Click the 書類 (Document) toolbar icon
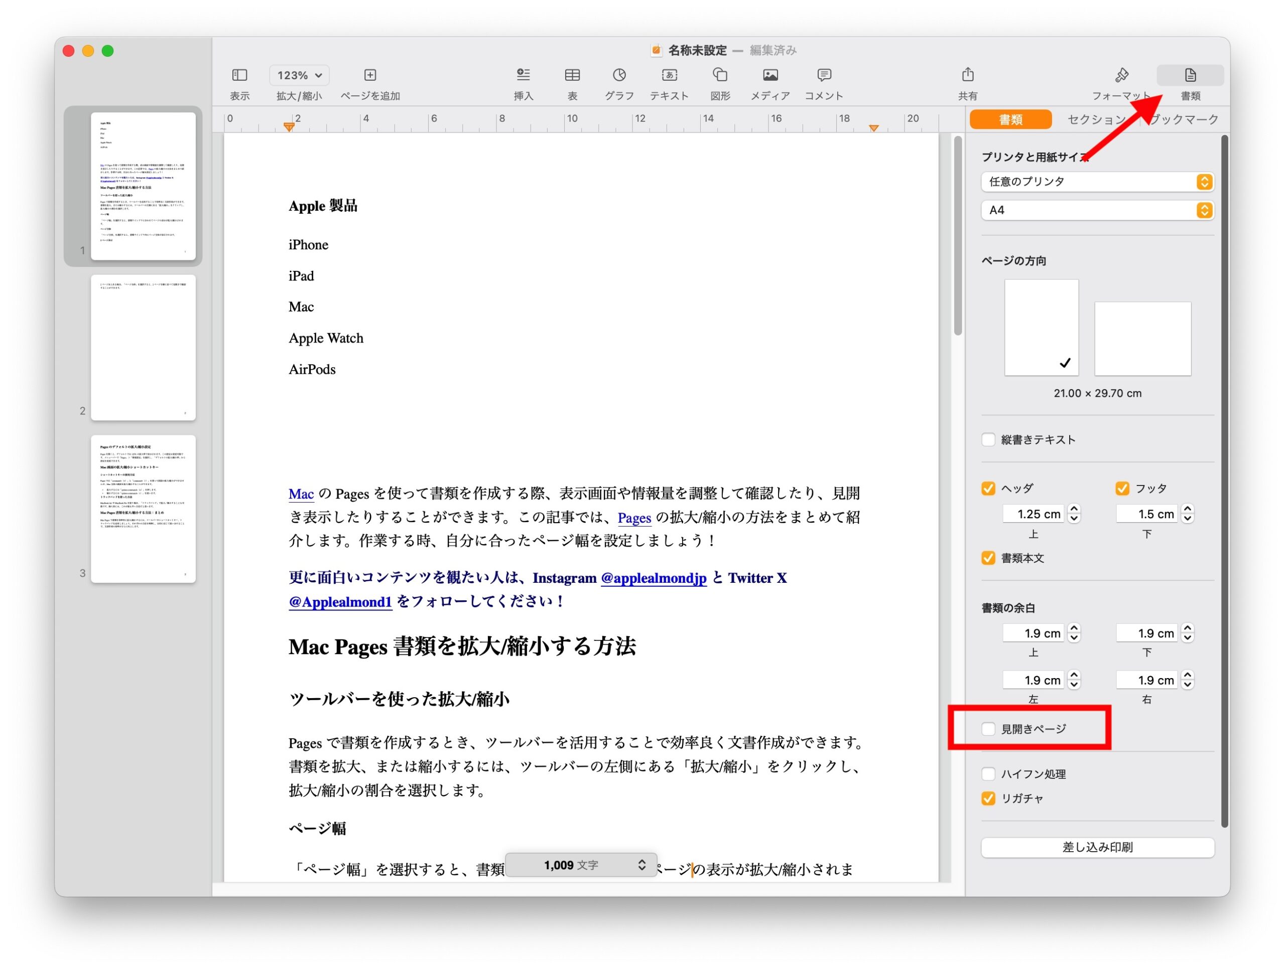Screen dimensions: 1285x969 point(1190,75)
